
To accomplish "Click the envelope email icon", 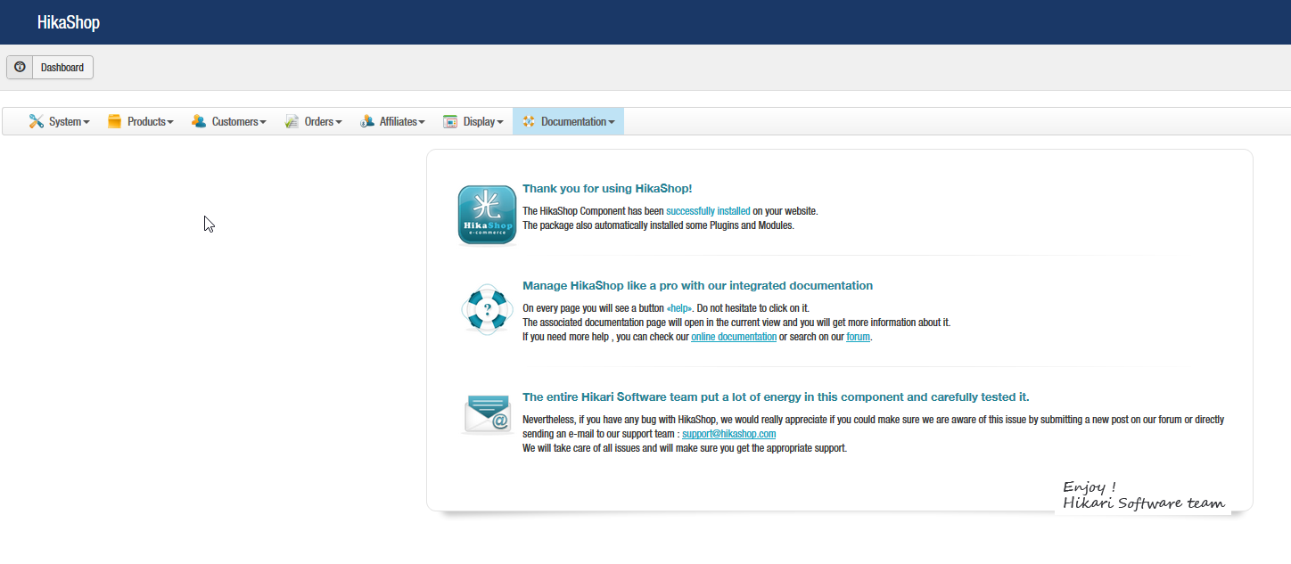I will 487,414.
